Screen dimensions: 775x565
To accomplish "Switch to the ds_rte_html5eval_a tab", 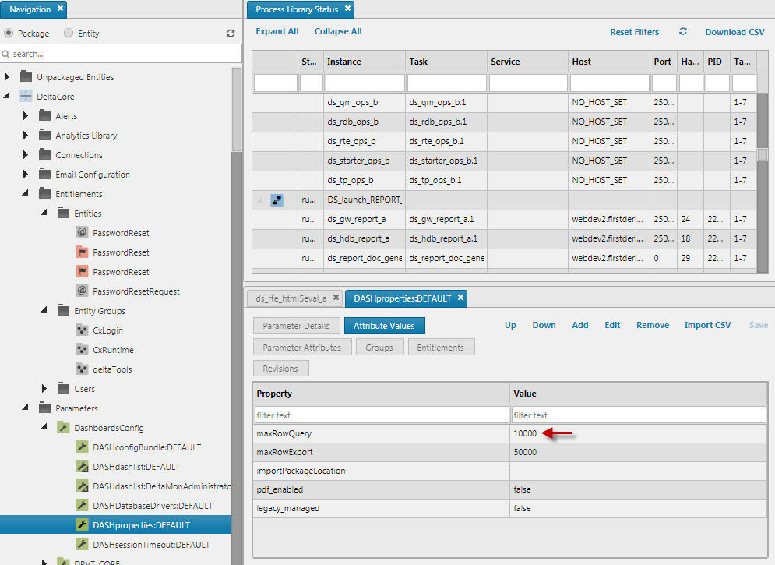I will point(291,298).
